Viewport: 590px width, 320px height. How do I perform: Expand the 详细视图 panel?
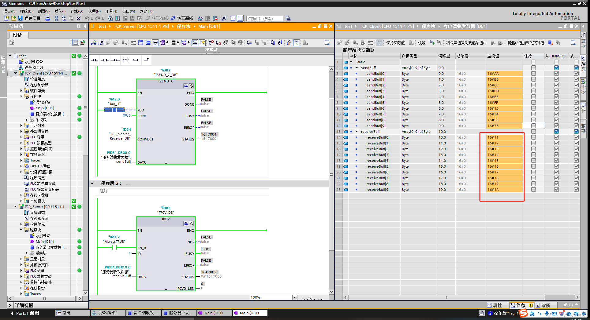10,305
